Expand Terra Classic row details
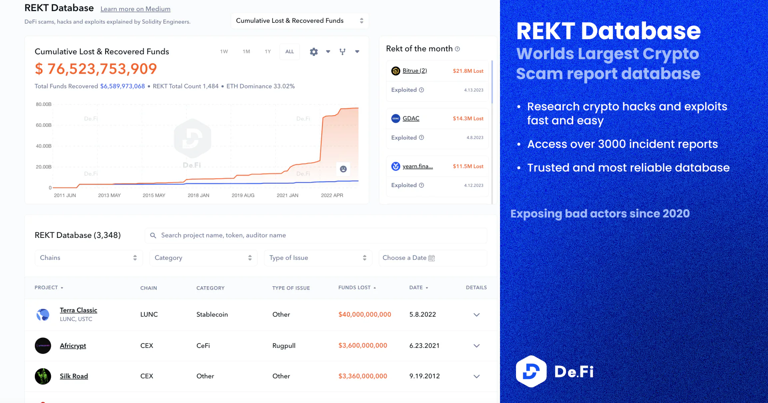Viewport: 768px width, 403px height. click(x=476, y=315)
